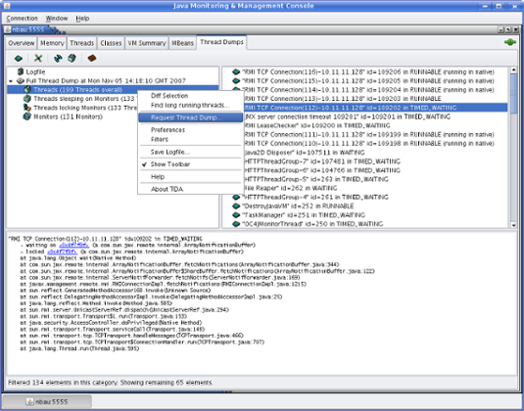Follow the 'waiting on' monitor address link

pyautogui.click(x=73, y=246)
